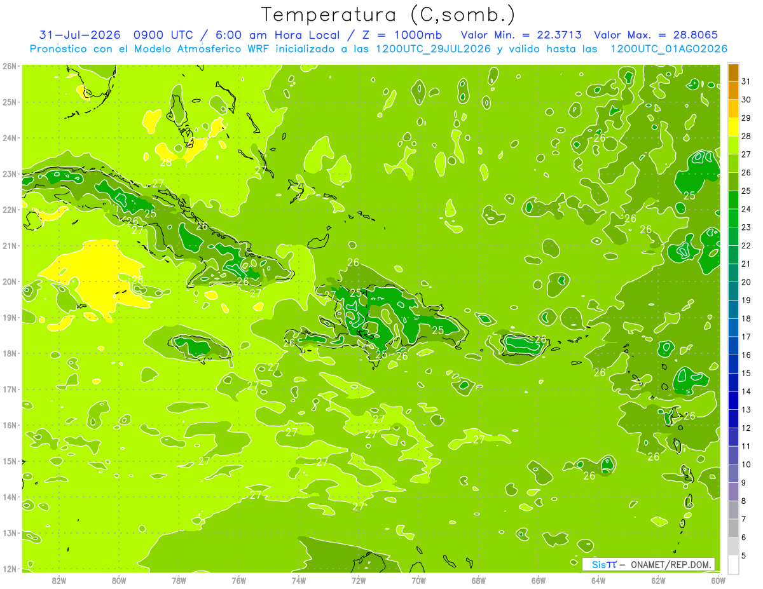Click the 12N latitude axis label
Image resolution: width=763 pixels, height=589 pixels.
(10, 569)
